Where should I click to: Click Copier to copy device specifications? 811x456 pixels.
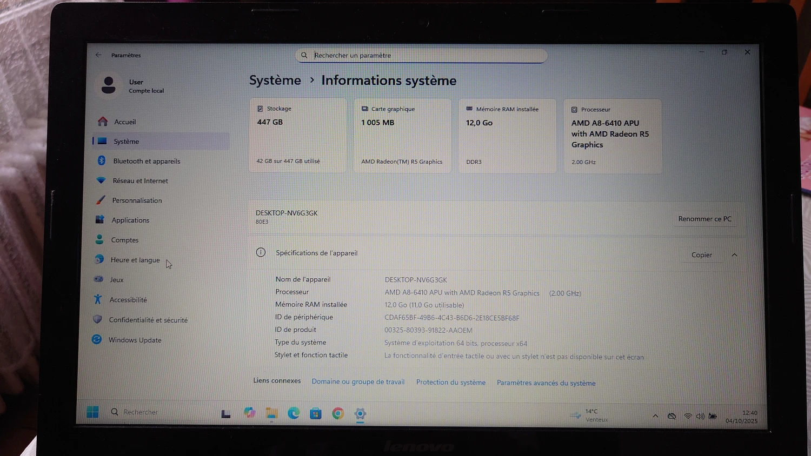point(701,255)
